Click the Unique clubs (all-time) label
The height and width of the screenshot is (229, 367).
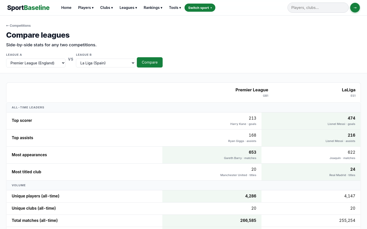(x=34, y=208)
